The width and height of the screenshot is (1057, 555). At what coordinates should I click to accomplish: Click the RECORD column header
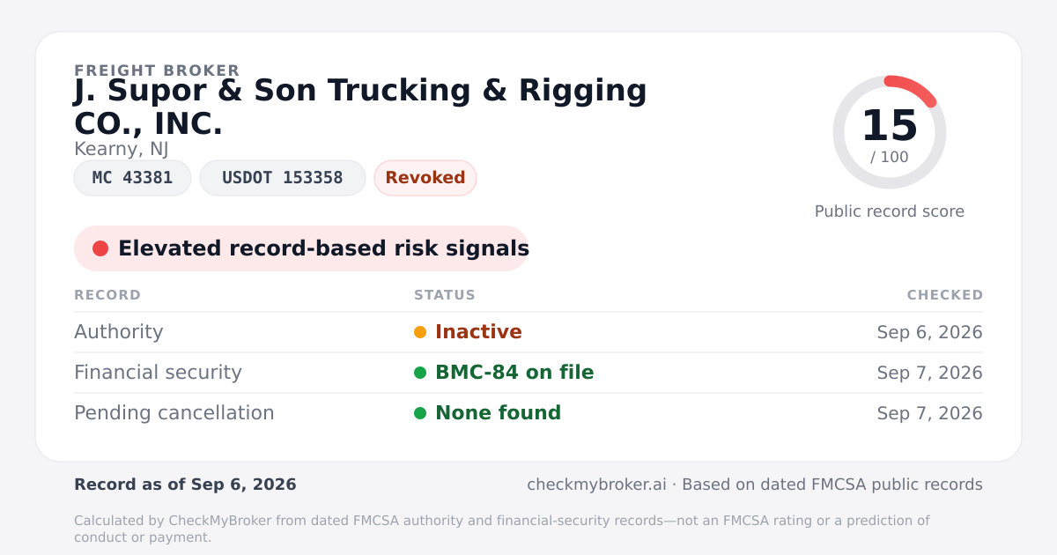tap(107, 295)
